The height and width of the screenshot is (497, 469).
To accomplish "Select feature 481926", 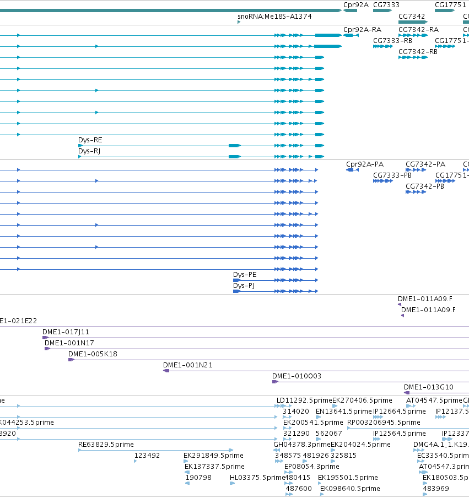I will [316, 456].
